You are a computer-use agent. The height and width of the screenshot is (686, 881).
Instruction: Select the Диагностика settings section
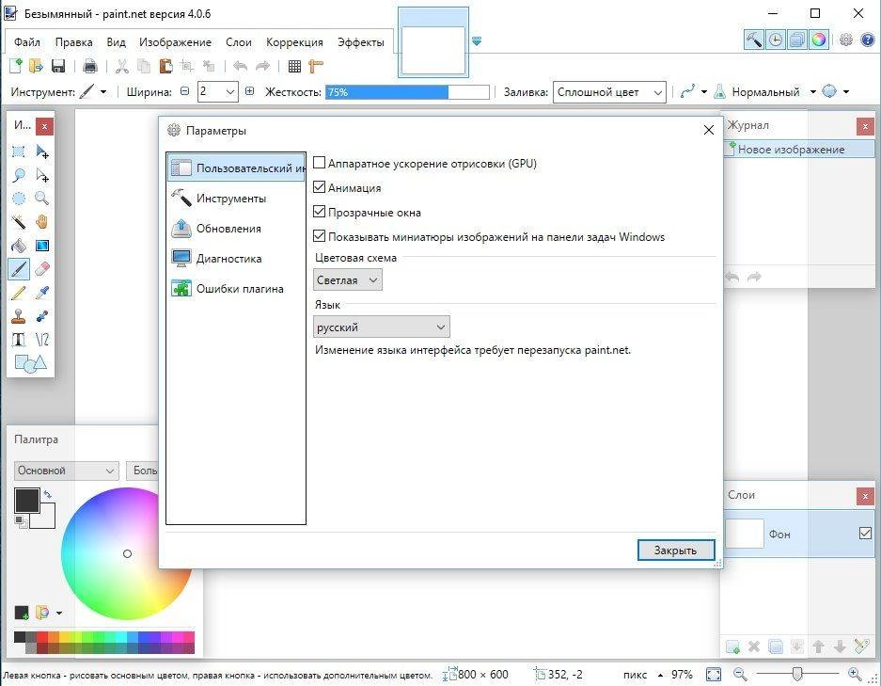236,259
